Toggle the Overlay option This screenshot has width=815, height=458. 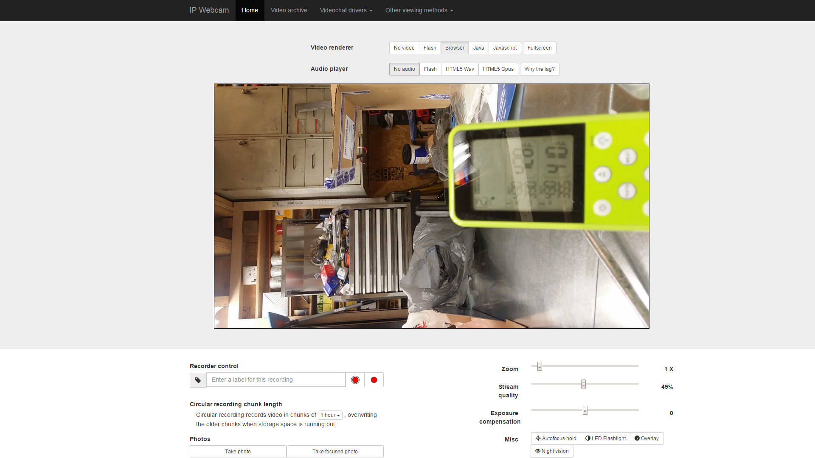coord(646,438)
